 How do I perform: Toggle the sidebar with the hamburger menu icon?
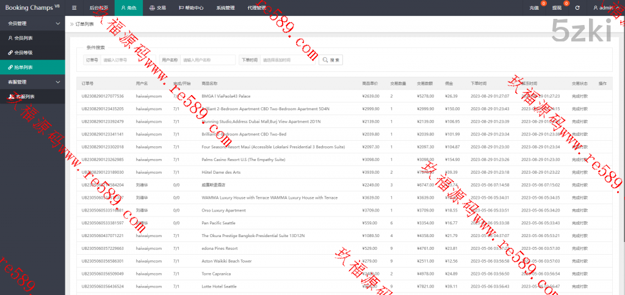pyautogui.click(x=74, y=8)
